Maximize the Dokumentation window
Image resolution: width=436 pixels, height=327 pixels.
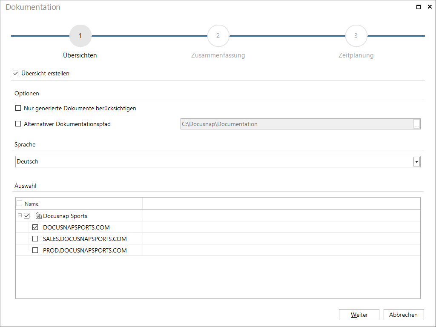point(418,7)
